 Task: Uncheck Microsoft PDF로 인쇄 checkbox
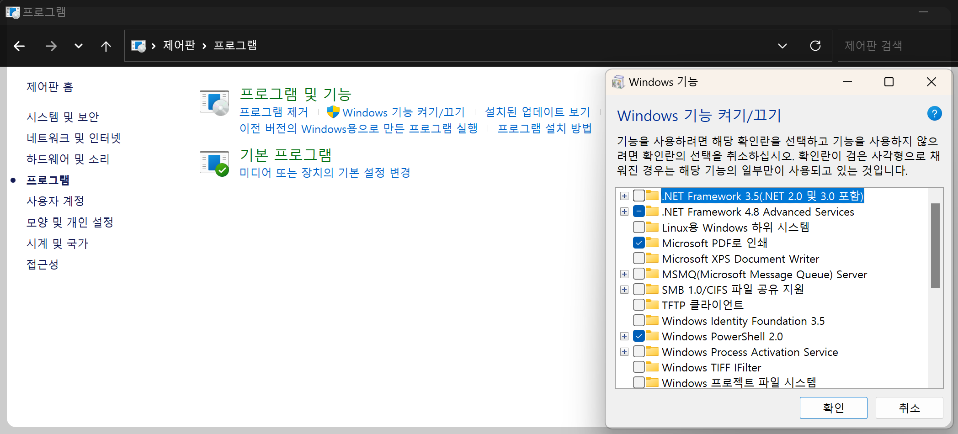(639, 242)
